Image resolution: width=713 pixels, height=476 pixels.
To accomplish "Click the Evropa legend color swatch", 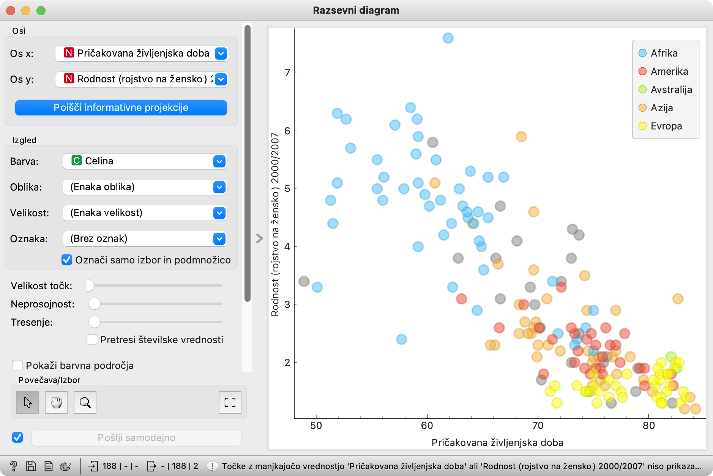I will [x=642, y=126].
